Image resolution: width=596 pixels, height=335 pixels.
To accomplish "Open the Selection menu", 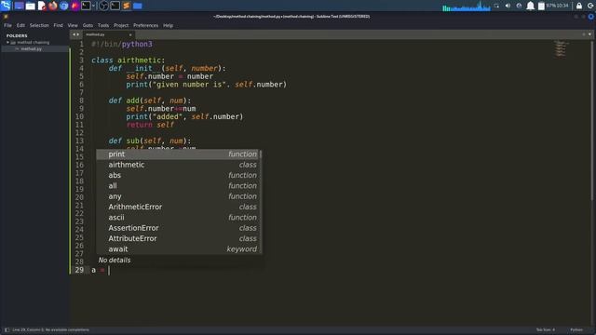I will (39, 25).
